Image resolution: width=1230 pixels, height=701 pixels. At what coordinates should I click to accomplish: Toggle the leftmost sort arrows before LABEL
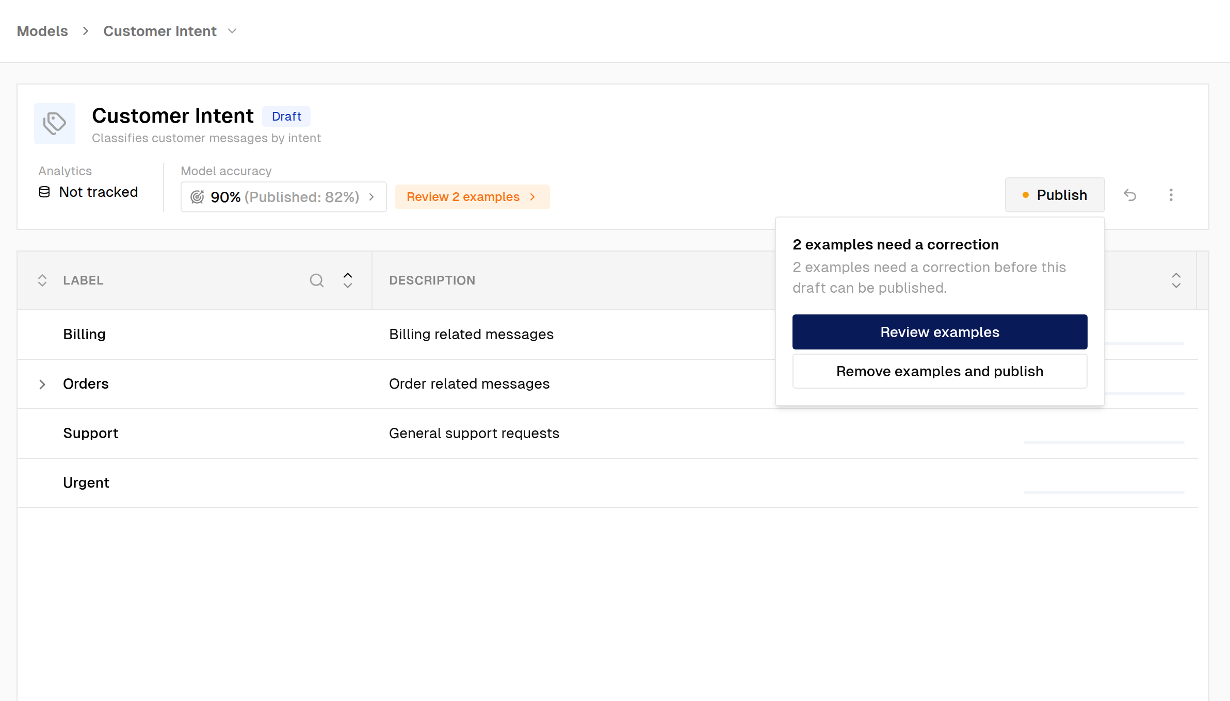pos(42,280)
